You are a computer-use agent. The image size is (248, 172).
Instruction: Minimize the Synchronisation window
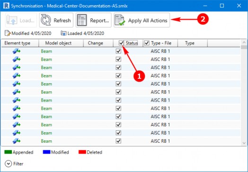(205, 6)
